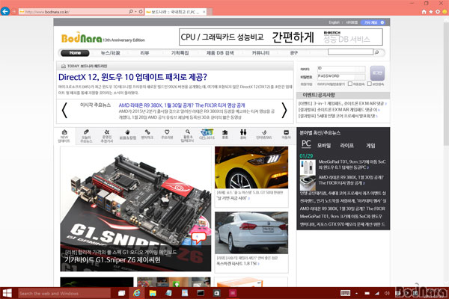Open the 커뮤니티 menu

[x=260, y=53]
